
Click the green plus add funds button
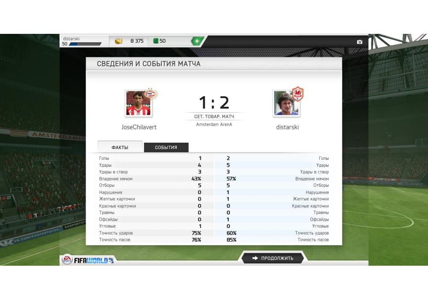(197, 41)
